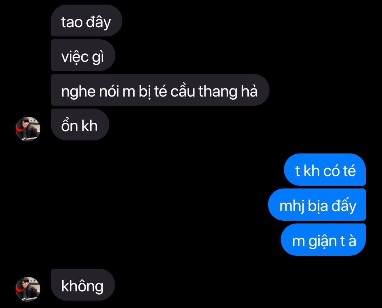
Task: Click the blue 'mhj bịa đấy' bubble
Action: coord(317,204)
